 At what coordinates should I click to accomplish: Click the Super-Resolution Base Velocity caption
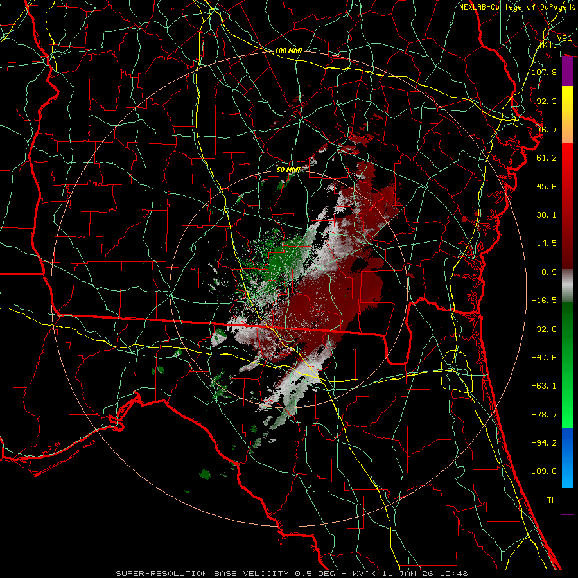pos(292,574)
